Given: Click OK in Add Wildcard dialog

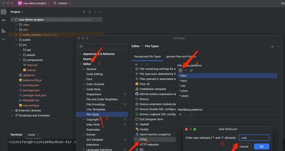Looking at the screenshot, I should click(262, 146).
